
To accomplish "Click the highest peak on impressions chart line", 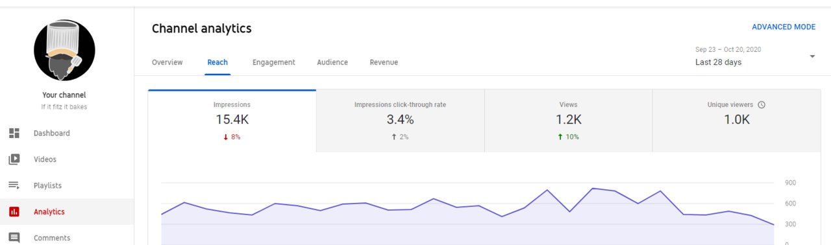I will [592, 189].
